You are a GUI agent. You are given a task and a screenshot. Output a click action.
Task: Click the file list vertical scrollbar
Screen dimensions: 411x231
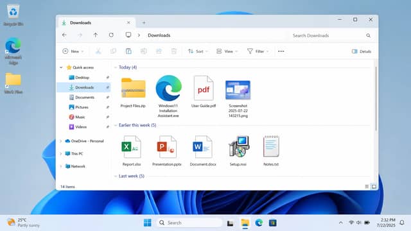[376, 98]
